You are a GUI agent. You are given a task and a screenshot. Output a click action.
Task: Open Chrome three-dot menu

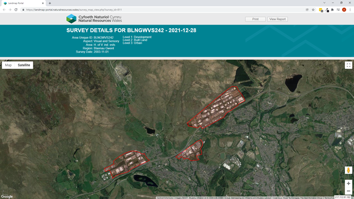[350, 10]
